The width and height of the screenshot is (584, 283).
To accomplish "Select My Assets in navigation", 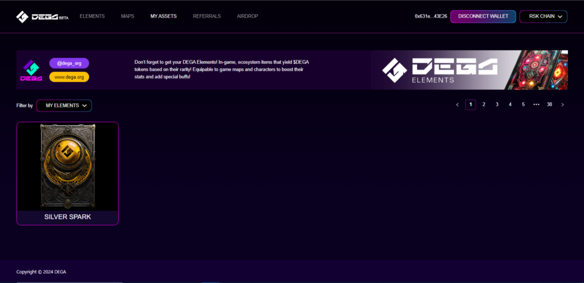I will click(164, 17).
